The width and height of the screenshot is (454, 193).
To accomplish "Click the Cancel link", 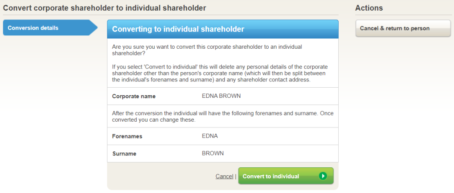I will pyautogui.click(x=224, y=176).
